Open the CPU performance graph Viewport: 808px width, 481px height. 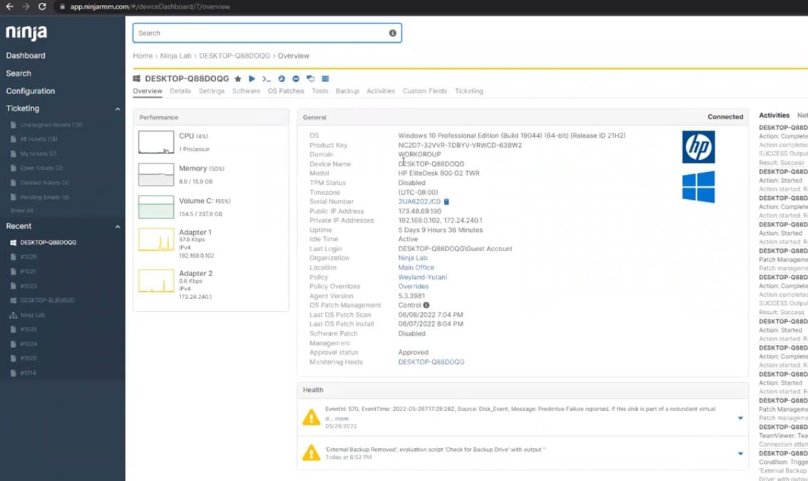156,142
